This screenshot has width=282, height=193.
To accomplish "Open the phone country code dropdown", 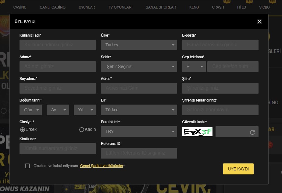I will [194, 66].
